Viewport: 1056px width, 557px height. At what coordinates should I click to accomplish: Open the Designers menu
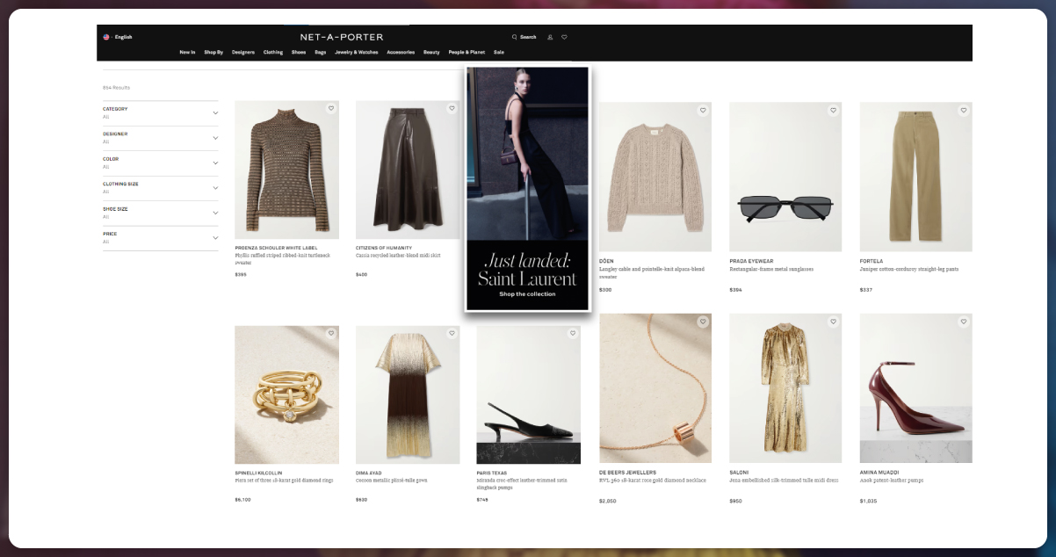243,52
